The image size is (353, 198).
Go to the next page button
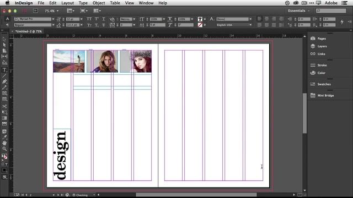coord(58,195)
